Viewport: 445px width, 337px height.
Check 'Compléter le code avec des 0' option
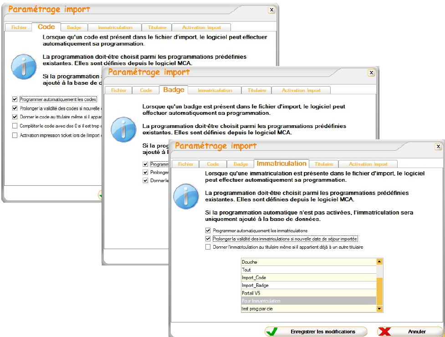tap(15, 126)
